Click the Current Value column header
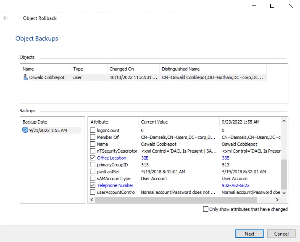Image resolution: width=300 pixels, height=242 pixels. coord(179,122)
